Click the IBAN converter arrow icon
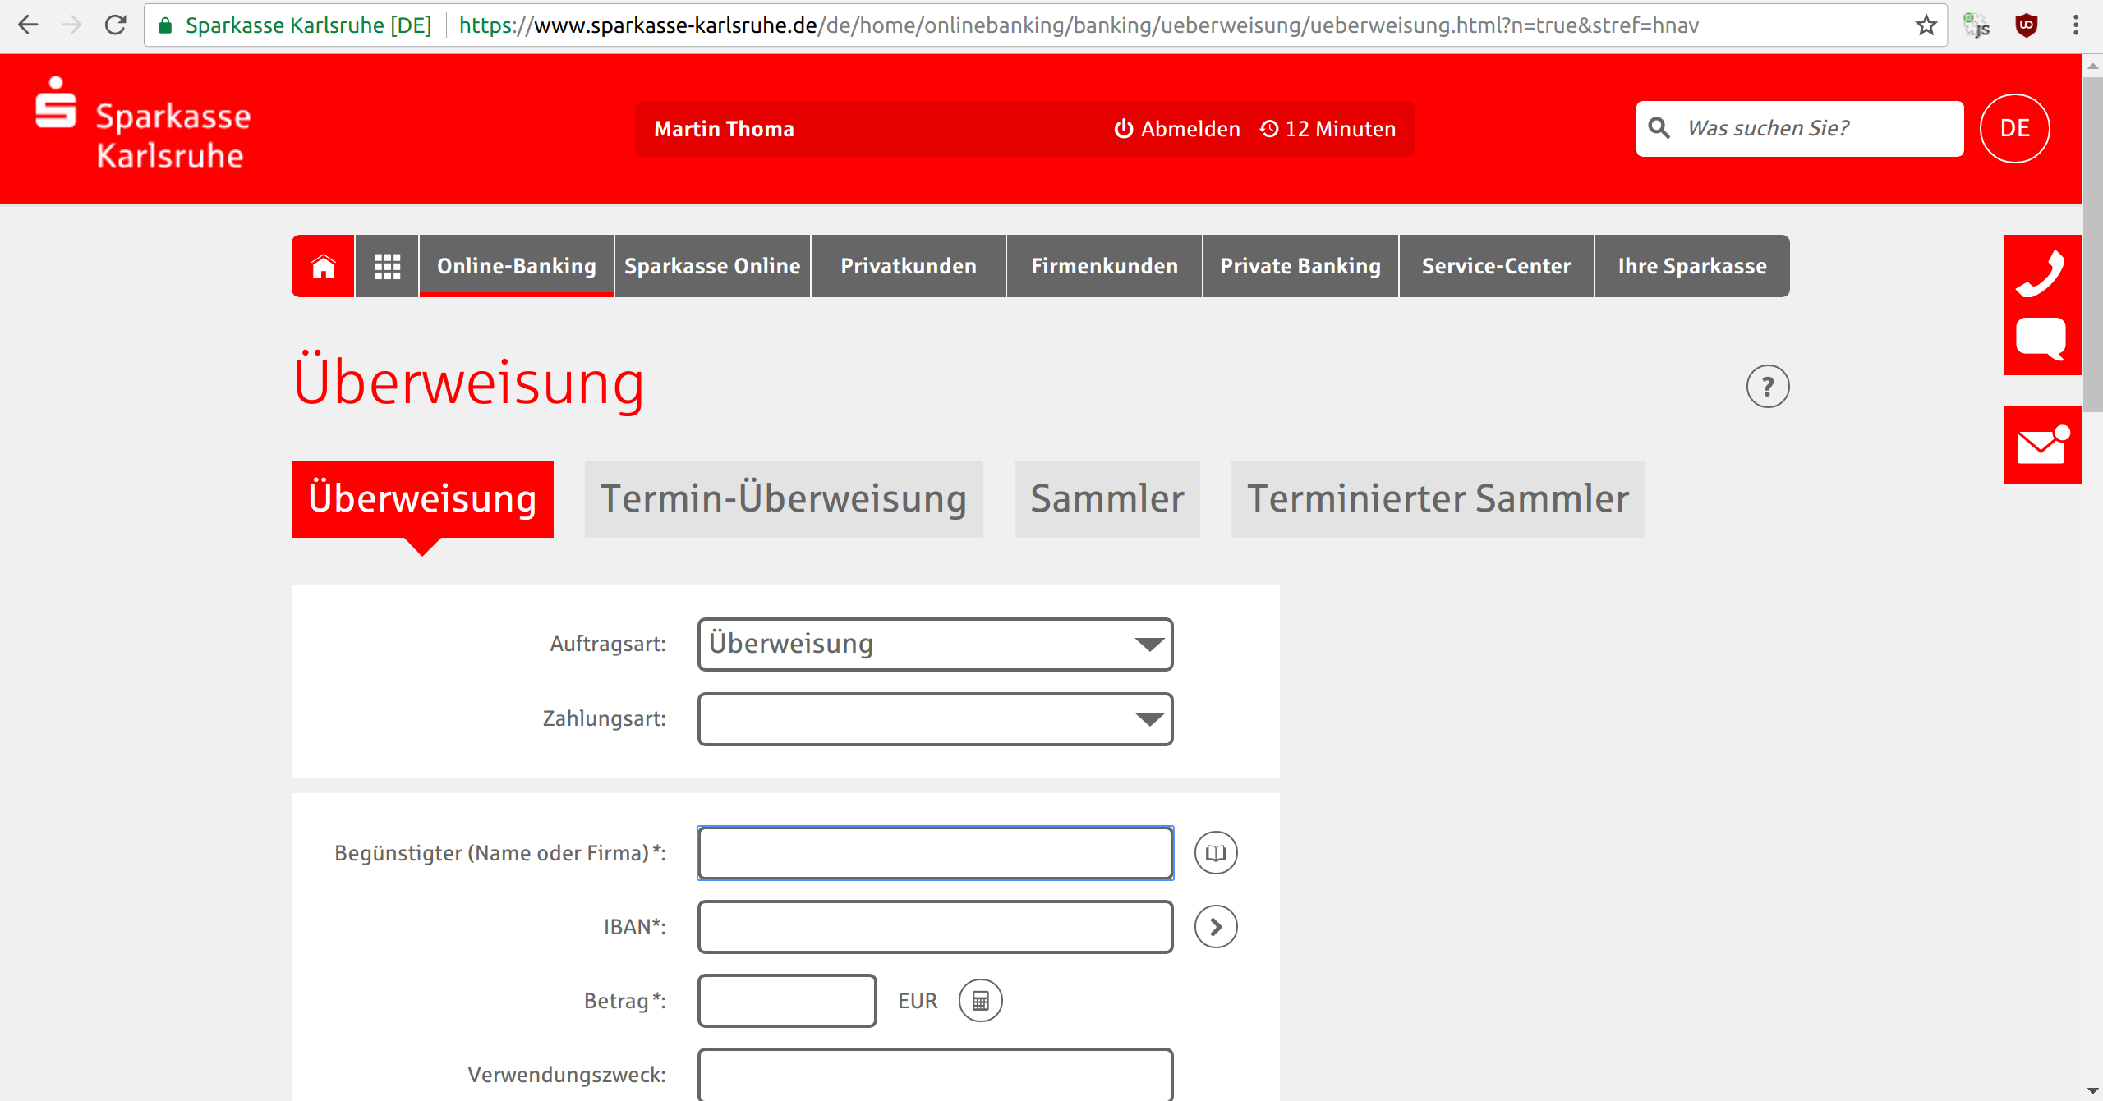This screenshot has height=1101, width=2103. coord(1216,926)
